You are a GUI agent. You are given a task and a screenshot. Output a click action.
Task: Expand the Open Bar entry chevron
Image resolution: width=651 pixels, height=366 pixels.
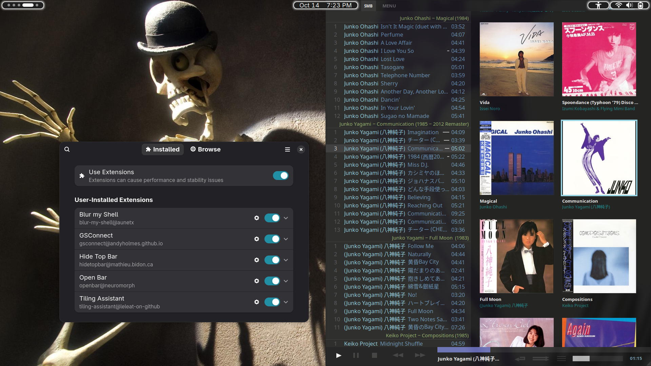tap(286, 281)
